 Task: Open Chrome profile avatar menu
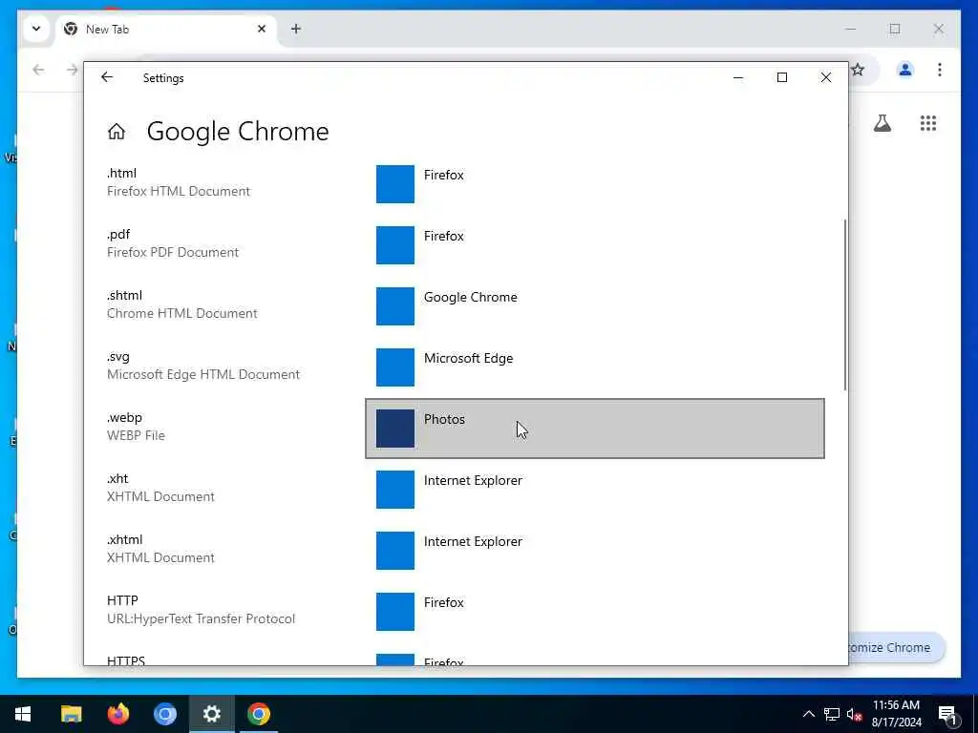tap(905, 70)
